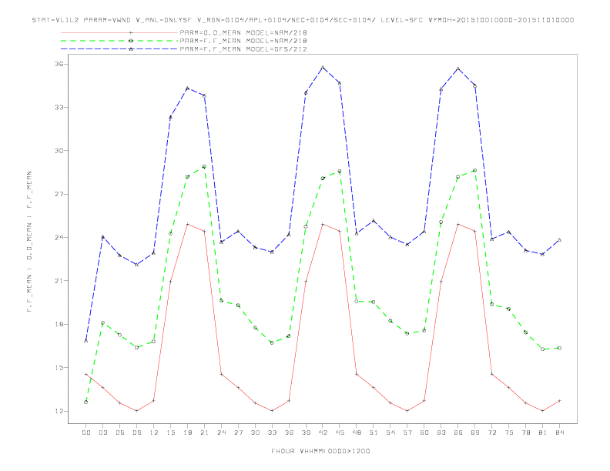Click the vertical y-axis label F.F_MEAN | O.O_MEAN
Viewport: 610px width, 471px height.
(x=29, y=242)
